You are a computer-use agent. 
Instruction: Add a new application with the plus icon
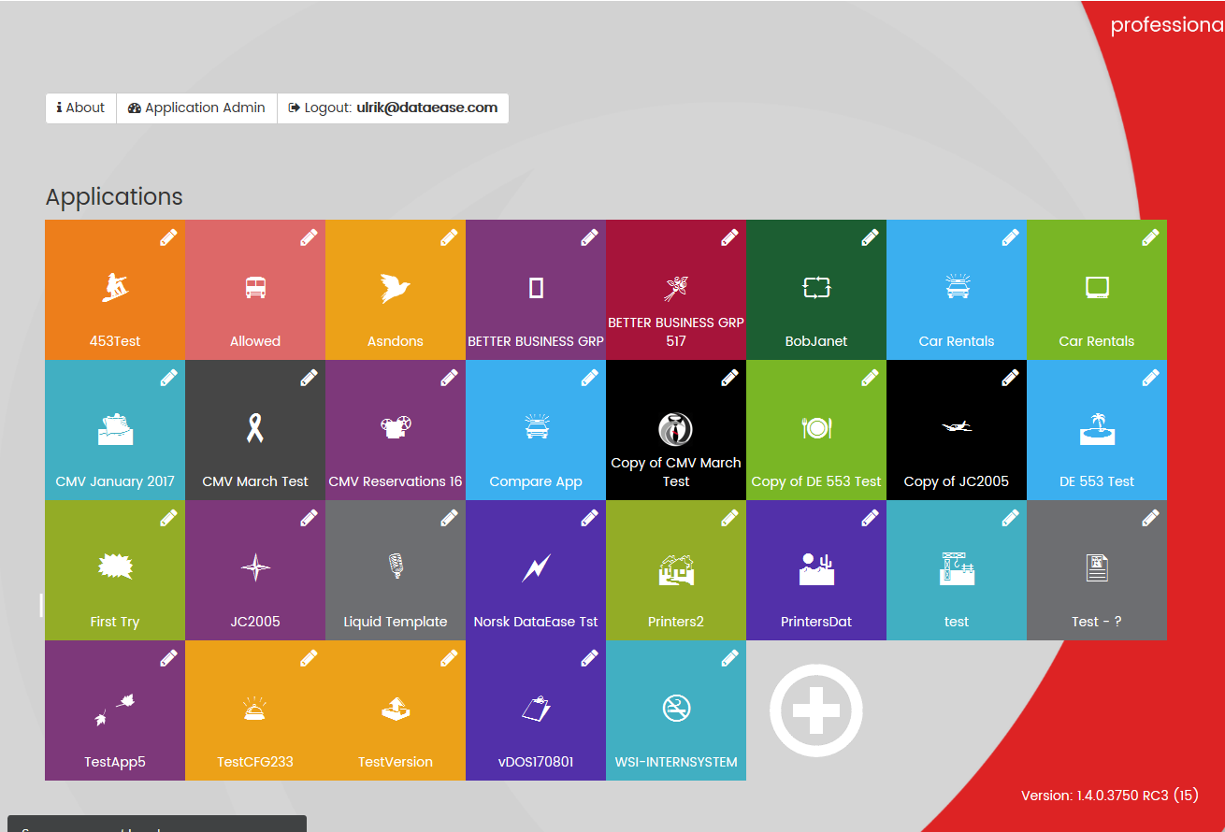816,710
